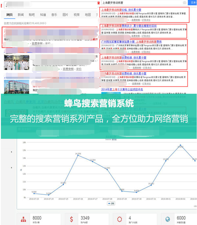Click the data point above 2016-08-02
Image resolution: width=197 pixels, height=225 pixels.
coord(180,145)
